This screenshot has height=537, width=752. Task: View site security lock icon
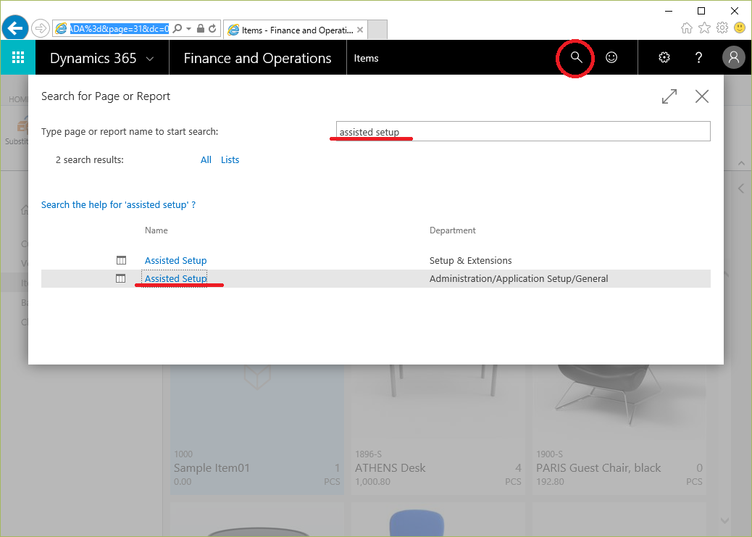point(201,29)
